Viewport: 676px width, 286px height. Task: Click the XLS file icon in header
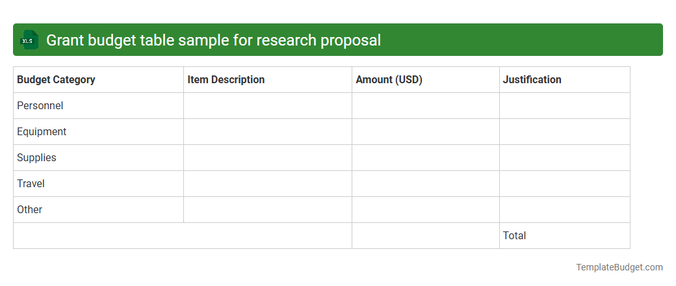(x=29, y=40)
